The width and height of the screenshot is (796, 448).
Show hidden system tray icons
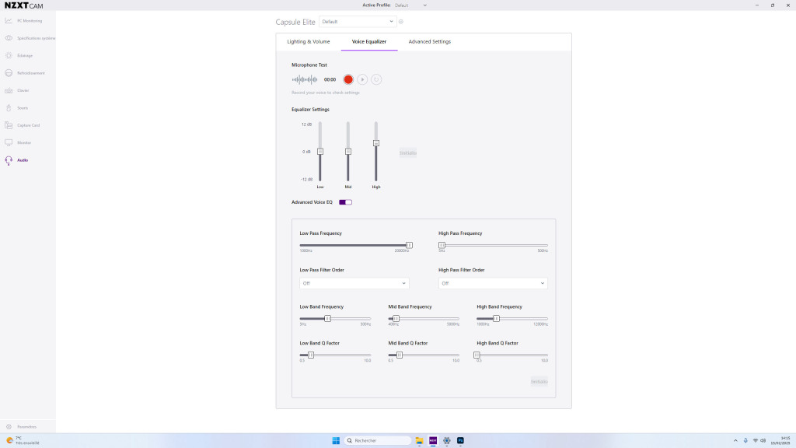pyautogui.click(x=735, y=440)
